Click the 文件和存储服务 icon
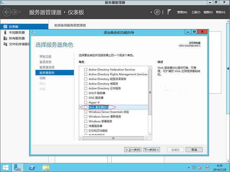 5,44
